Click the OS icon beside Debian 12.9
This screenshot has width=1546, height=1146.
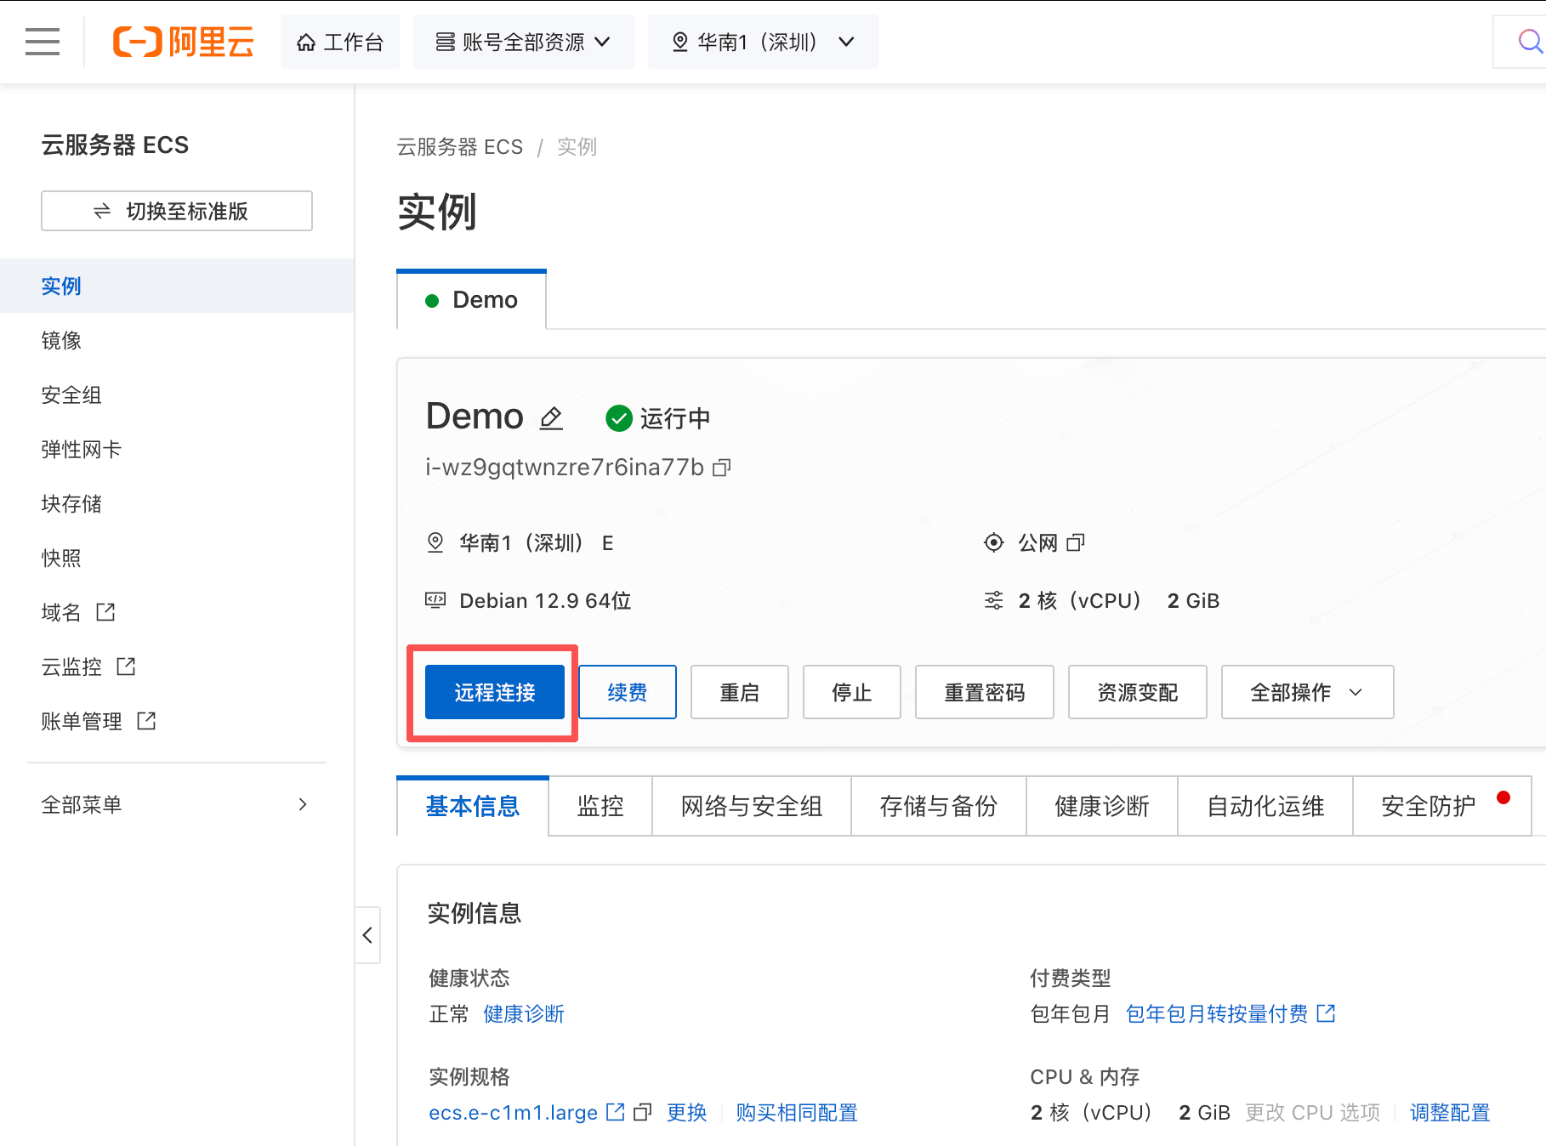pos(435,600)
